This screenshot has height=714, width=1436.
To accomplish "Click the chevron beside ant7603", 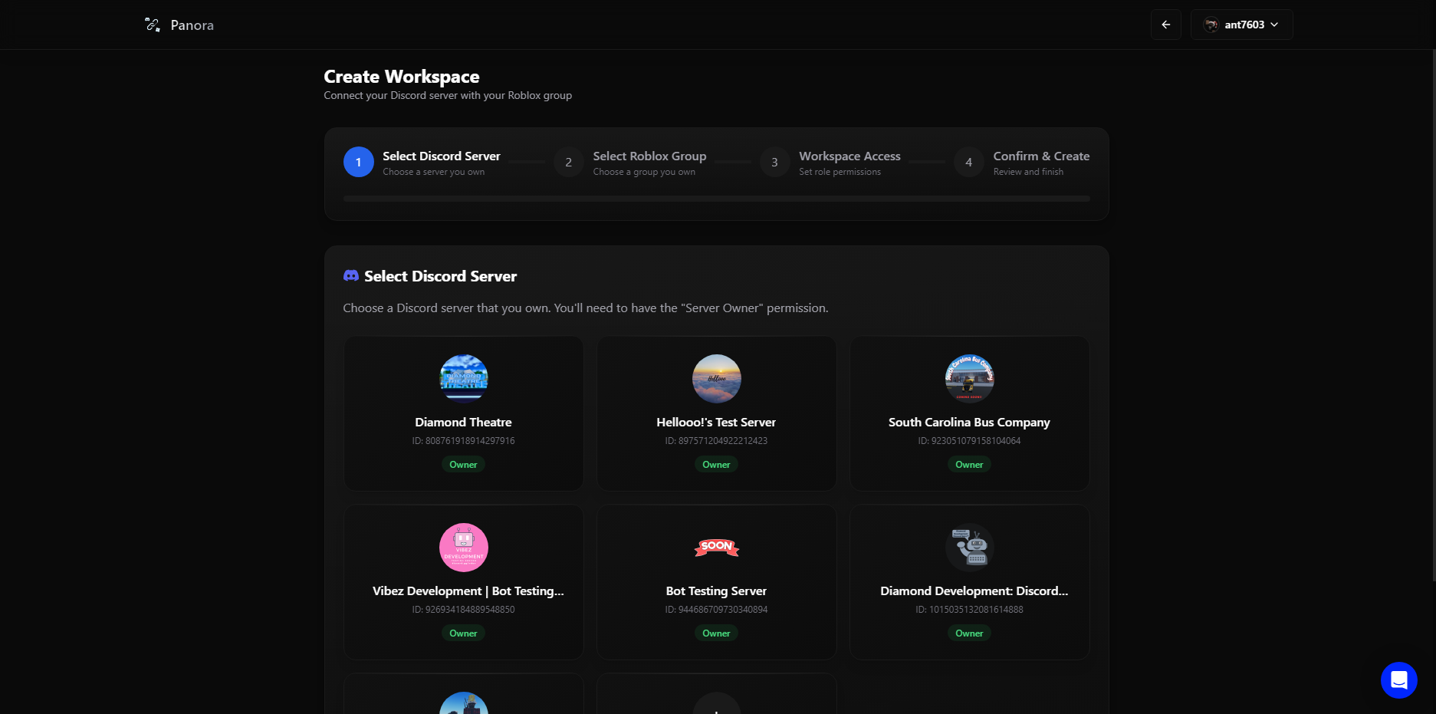I will [x=1274, y=25].
